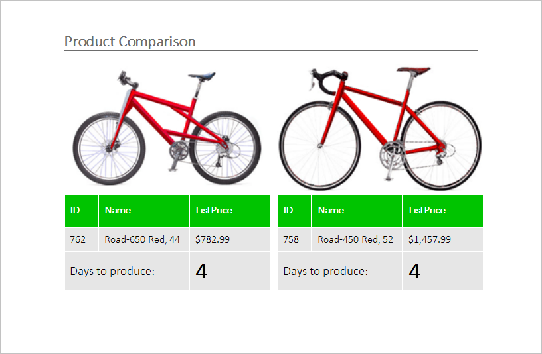
Task: Click the Name header in the right table
Action: (x=357, y=210)
